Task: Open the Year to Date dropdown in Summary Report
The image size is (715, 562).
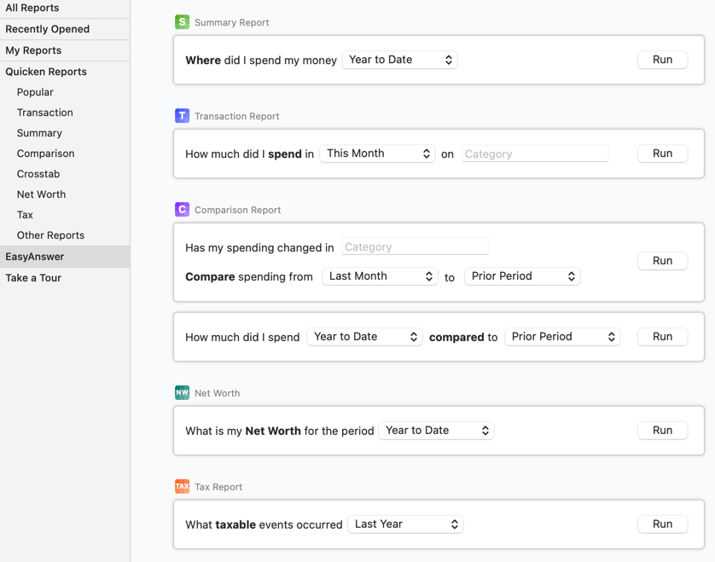Action: [399, 59]
